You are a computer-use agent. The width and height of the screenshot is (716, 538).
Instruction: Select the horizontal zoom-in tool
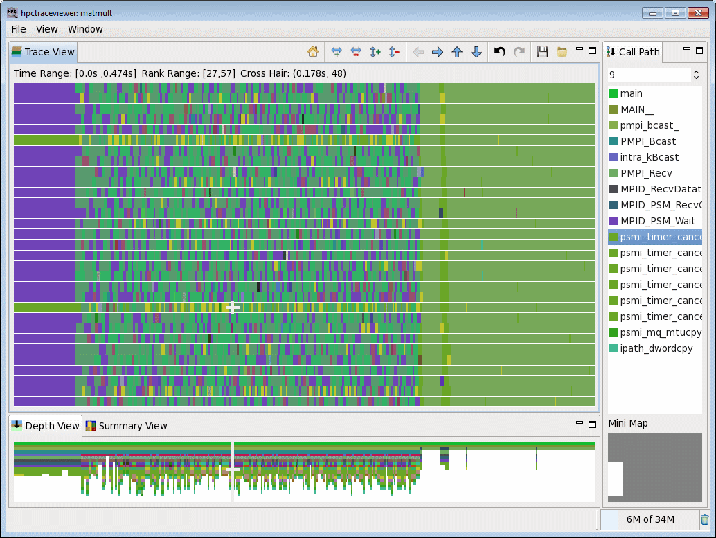coord(337,52)
